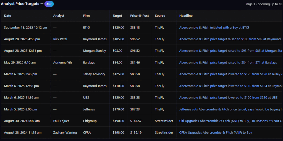Click the Headline column header
The height and width of the screenshot is (141, 283).
click(x=186, y=16)
